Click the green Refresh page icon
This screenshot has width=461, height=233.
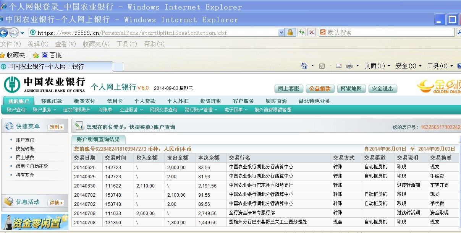click(301, 33)
